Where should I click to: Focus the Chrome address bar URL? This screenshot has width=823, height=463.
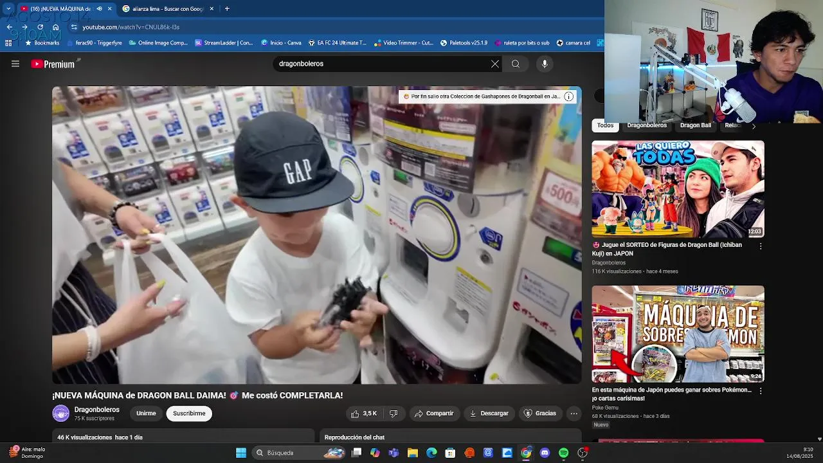coord(131,27)
